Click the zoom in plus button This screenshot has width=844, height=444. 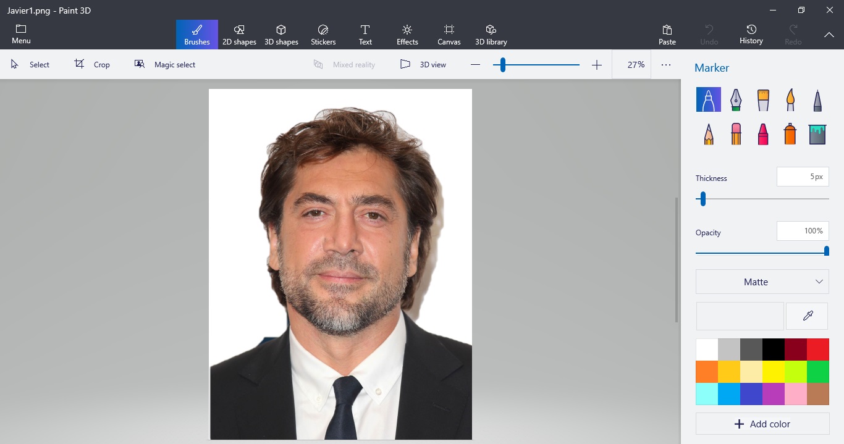(x=596, y=65)
